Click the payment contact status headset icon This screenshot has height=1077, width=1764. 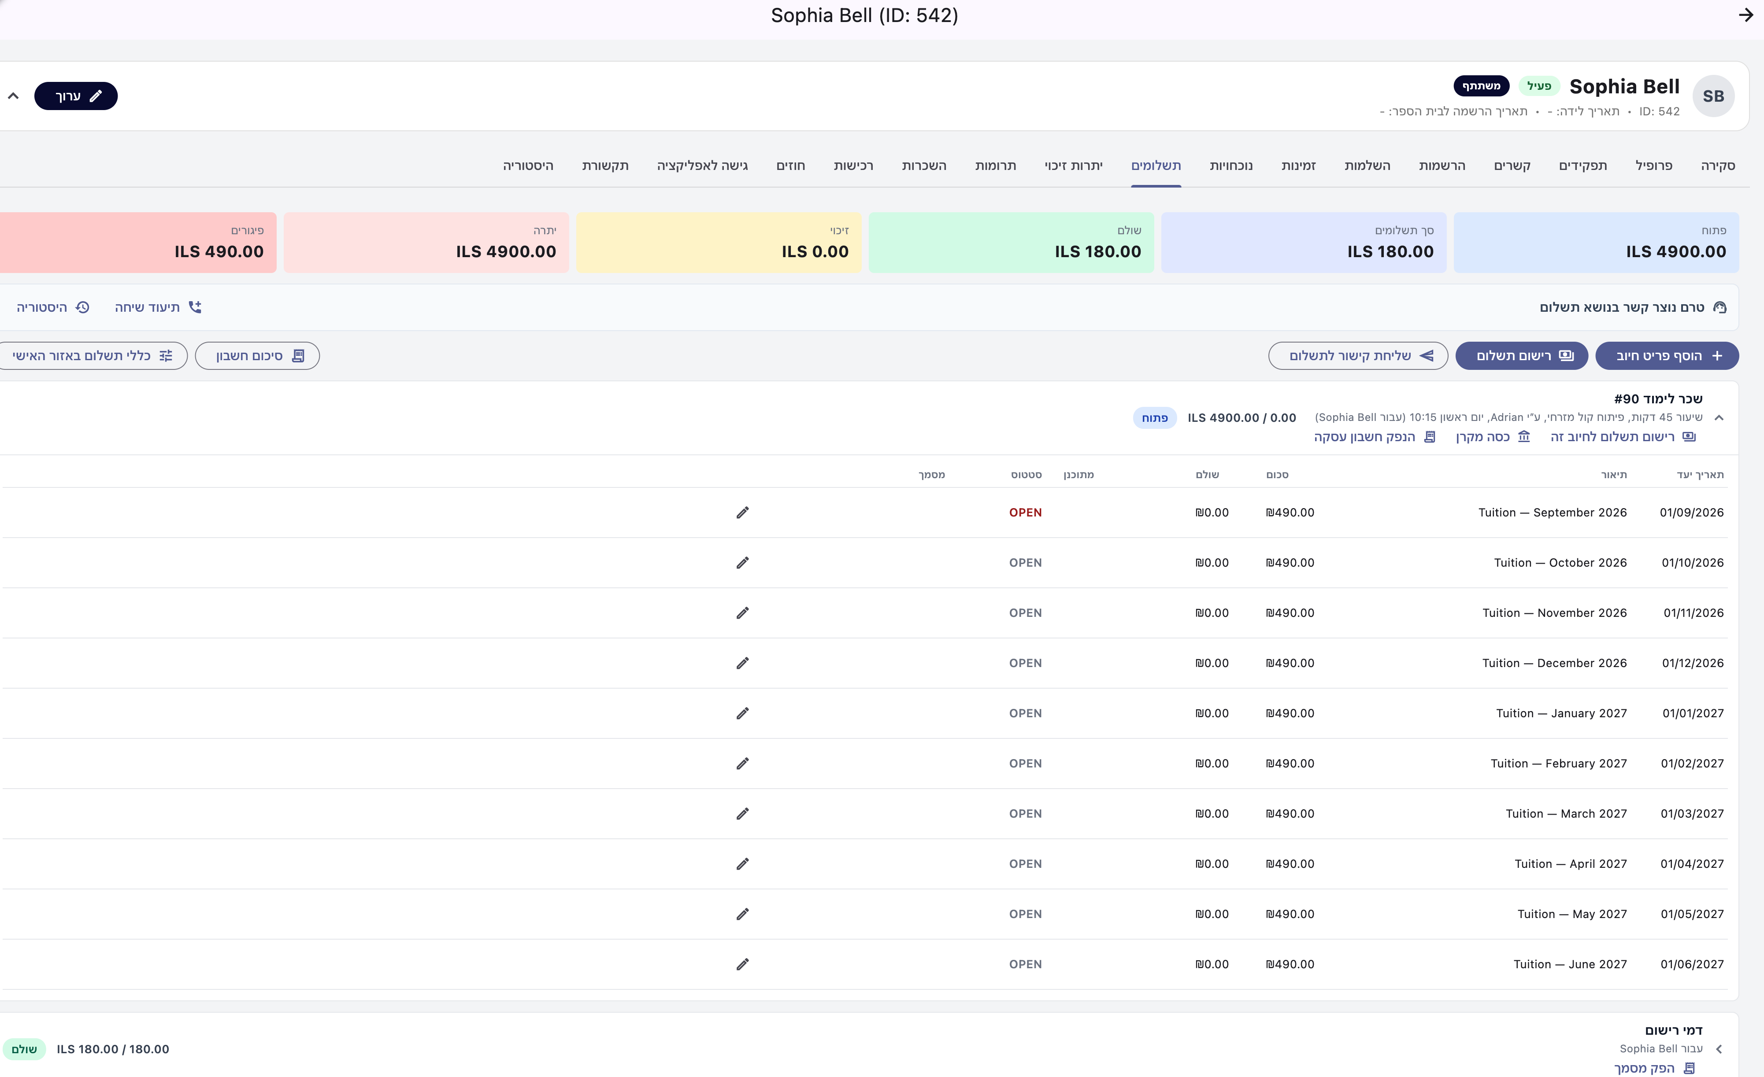coord(1720,307)
